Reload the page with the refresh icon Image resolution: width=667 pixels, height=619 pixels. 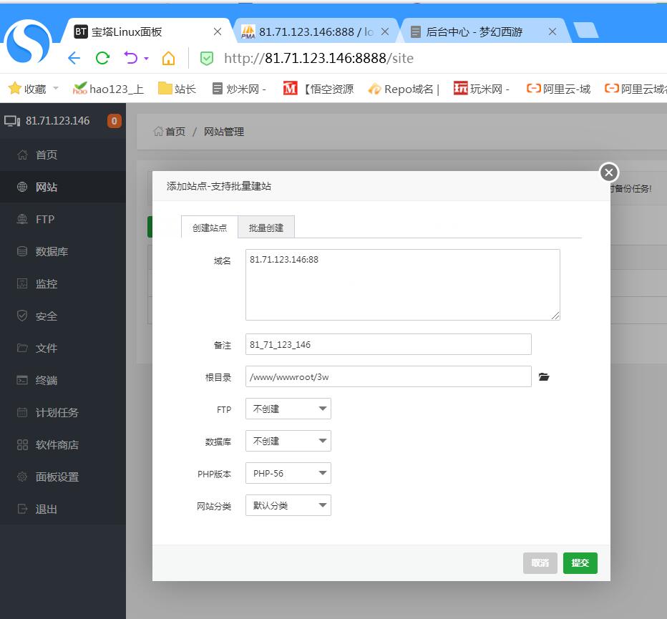102,58
